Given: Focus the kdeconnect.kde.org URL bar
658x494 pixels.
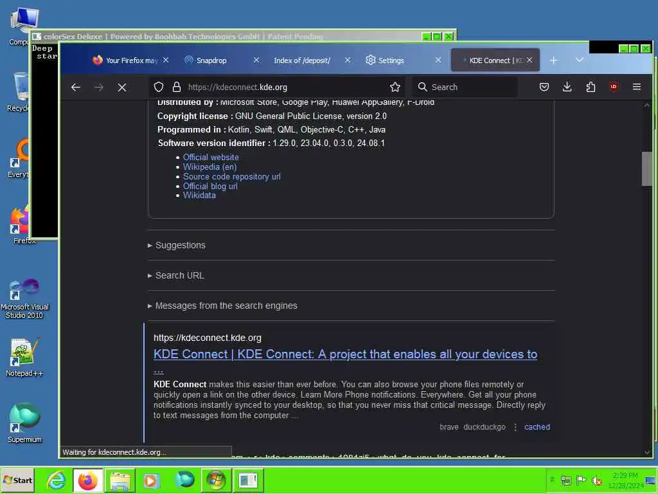Looking at the screenshot, I should pos(277,87).
